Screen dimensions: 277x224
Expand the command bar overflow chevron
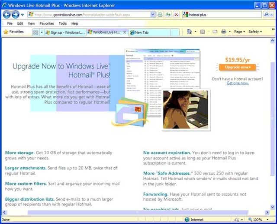(273, 29)
